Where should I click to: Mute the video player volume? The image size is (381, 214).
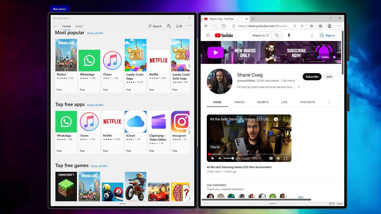pos(220,158)
